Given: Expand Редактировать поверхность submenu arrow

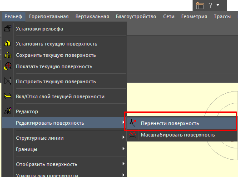Looking at the screenshot, I should pyautogui.click(x=123, y=122).
